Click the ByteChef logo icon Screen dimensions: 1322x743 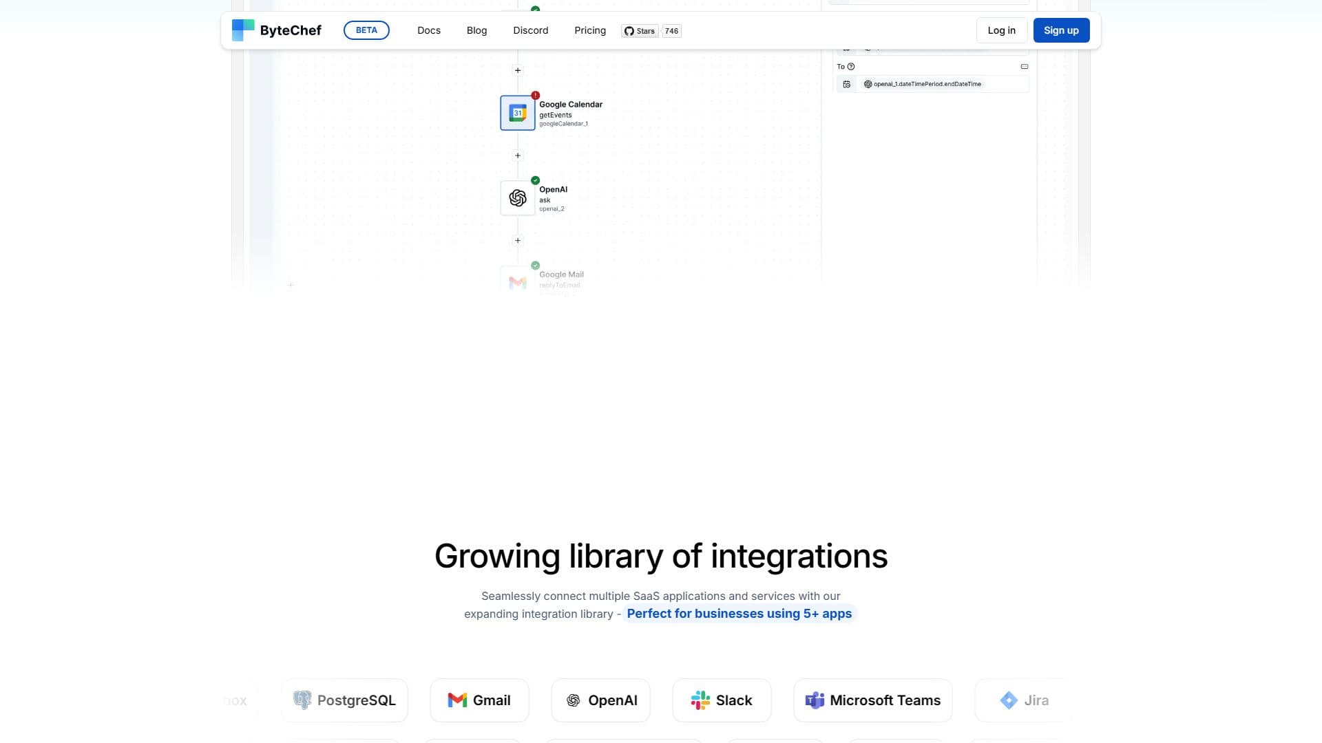tap(242, 30)
